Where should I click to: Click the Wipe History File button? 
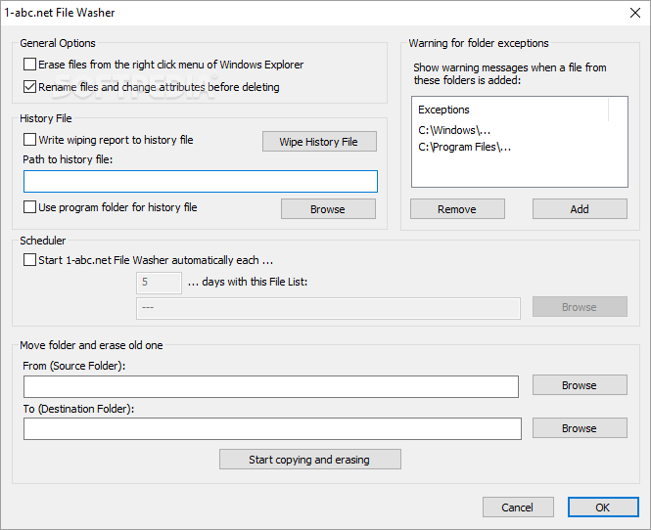tap(319, 142)
